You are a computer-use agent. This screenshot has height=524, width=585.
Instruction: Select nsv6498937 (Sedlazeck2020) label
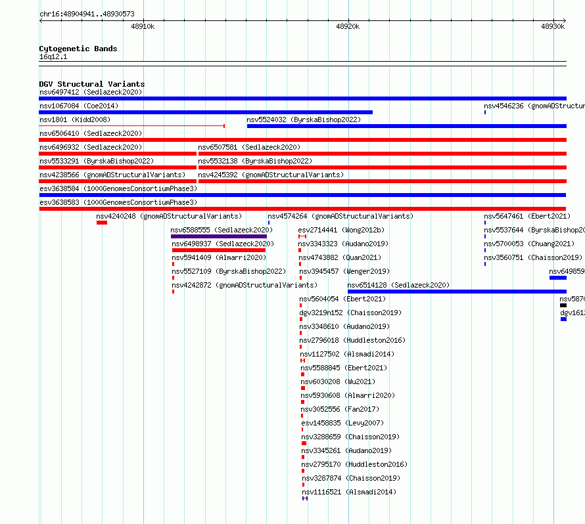(x=223, y=244)
